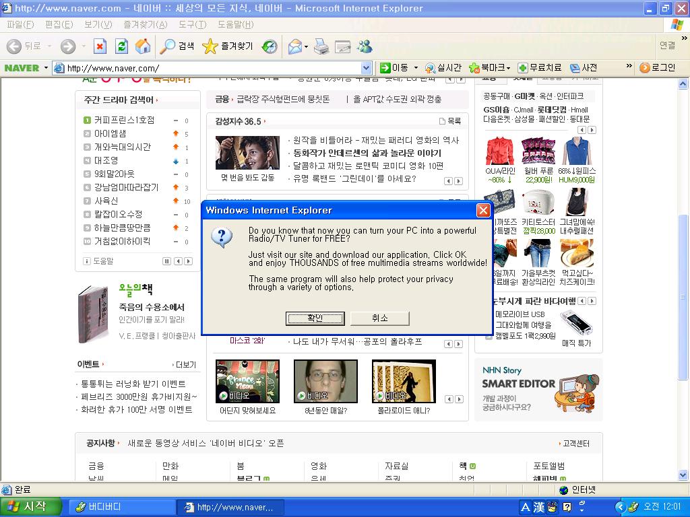Open the 즐겨찾기(A) menu

[146, 25]
